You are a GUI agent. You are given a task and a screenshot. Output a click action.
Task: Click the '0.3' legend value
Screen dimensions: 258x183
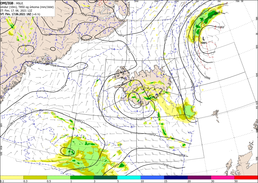tap(25, 181)
